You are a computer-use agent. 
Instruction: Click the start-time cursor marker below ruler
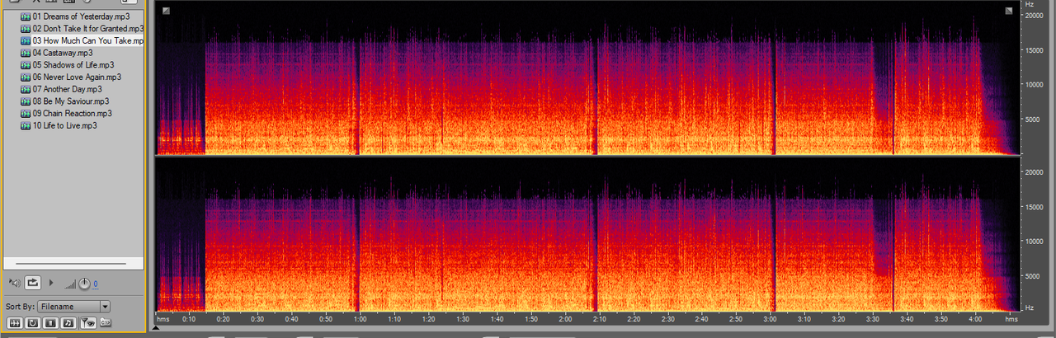156,328
